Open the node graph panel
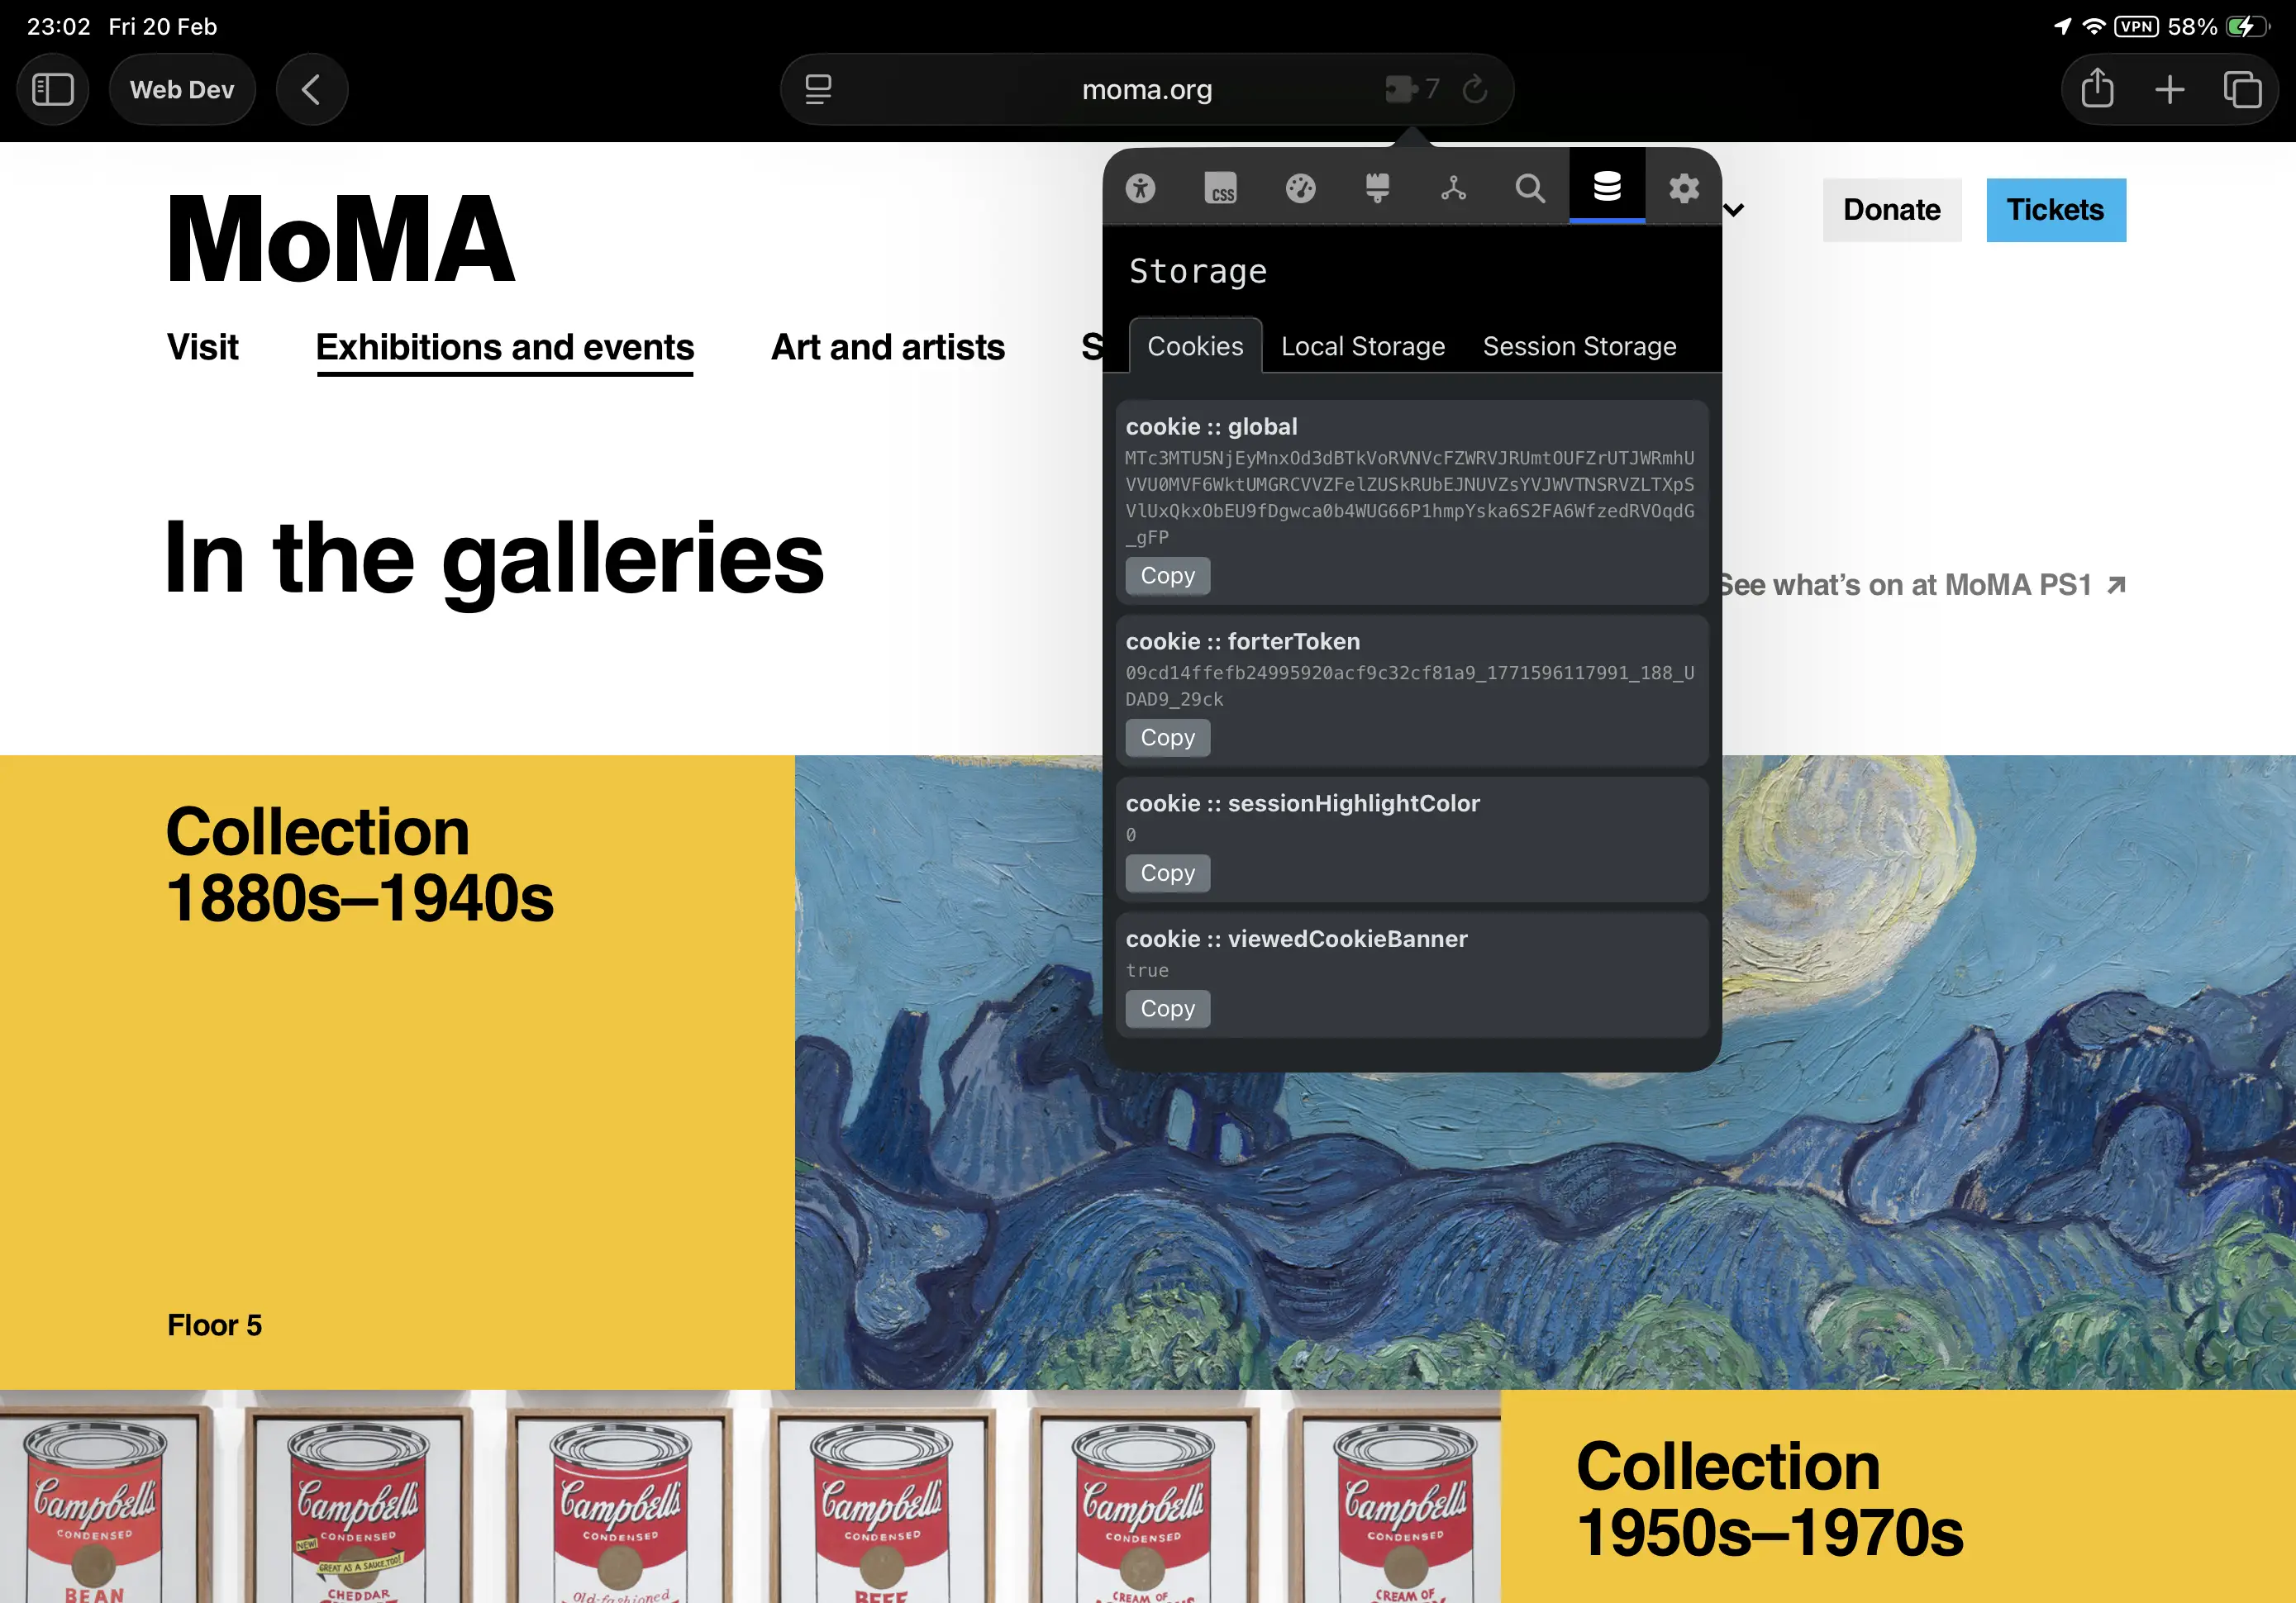 pyautogui.click(x=1454, y=188)
